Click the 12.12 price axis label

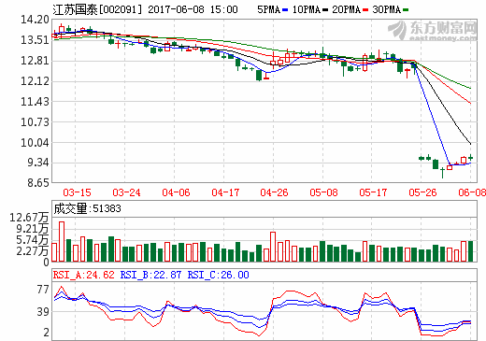(x=35, y=81)
